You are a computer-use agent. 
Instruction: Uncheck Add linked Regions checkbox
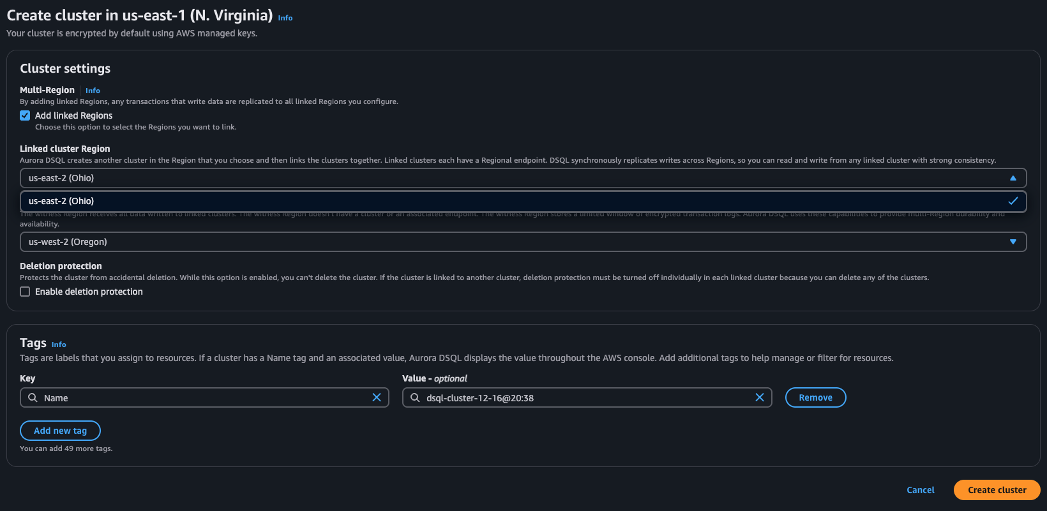point(25,115)
